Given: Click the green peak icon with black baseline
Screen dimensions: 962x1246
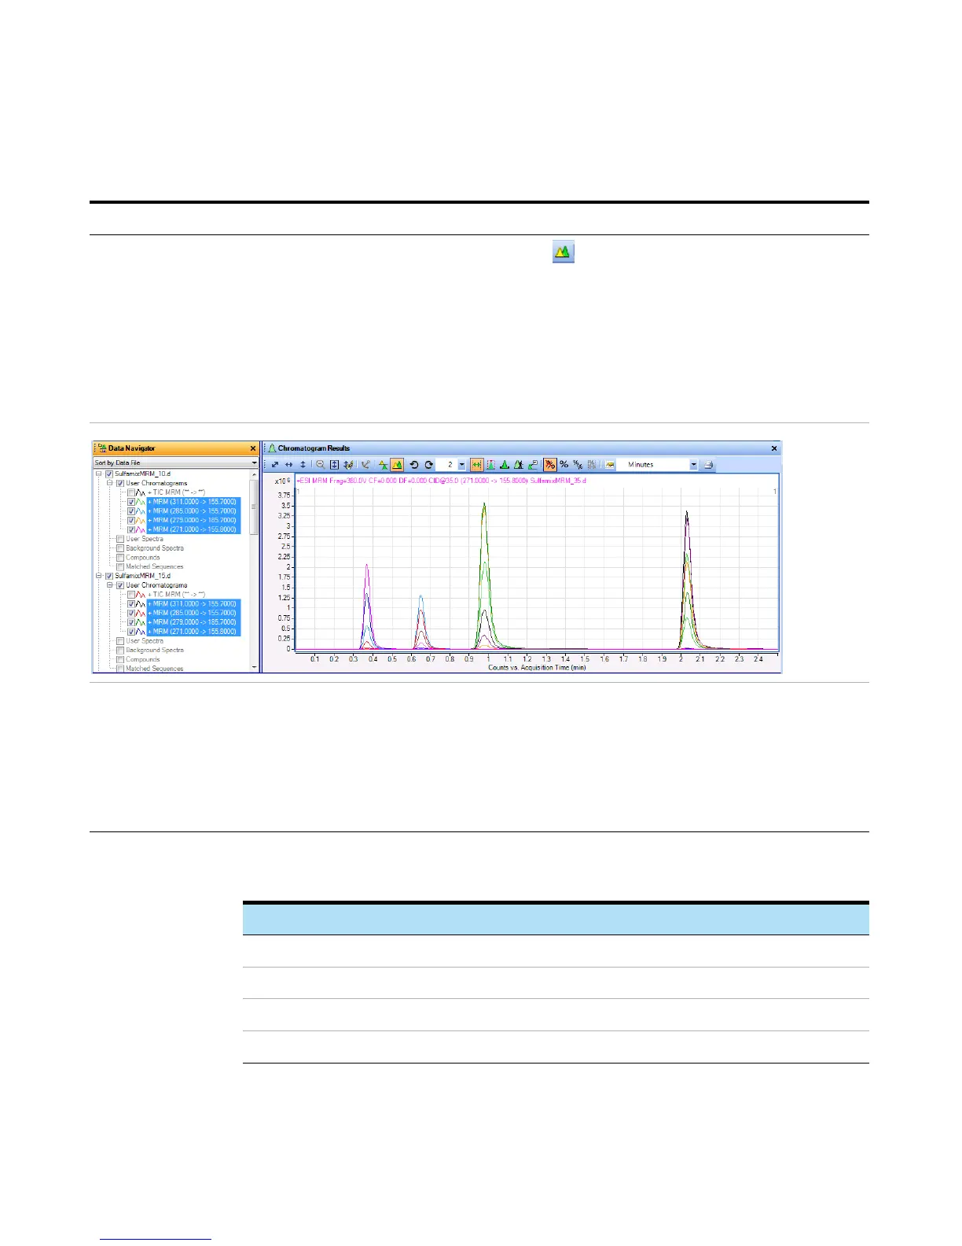Looking at the screenshot, I should click(505, 465).
